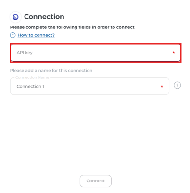This screenshot has width=190, height=193.
Task: Focus the API key input field
Action: pyautogui.click(x=96, y=53)
